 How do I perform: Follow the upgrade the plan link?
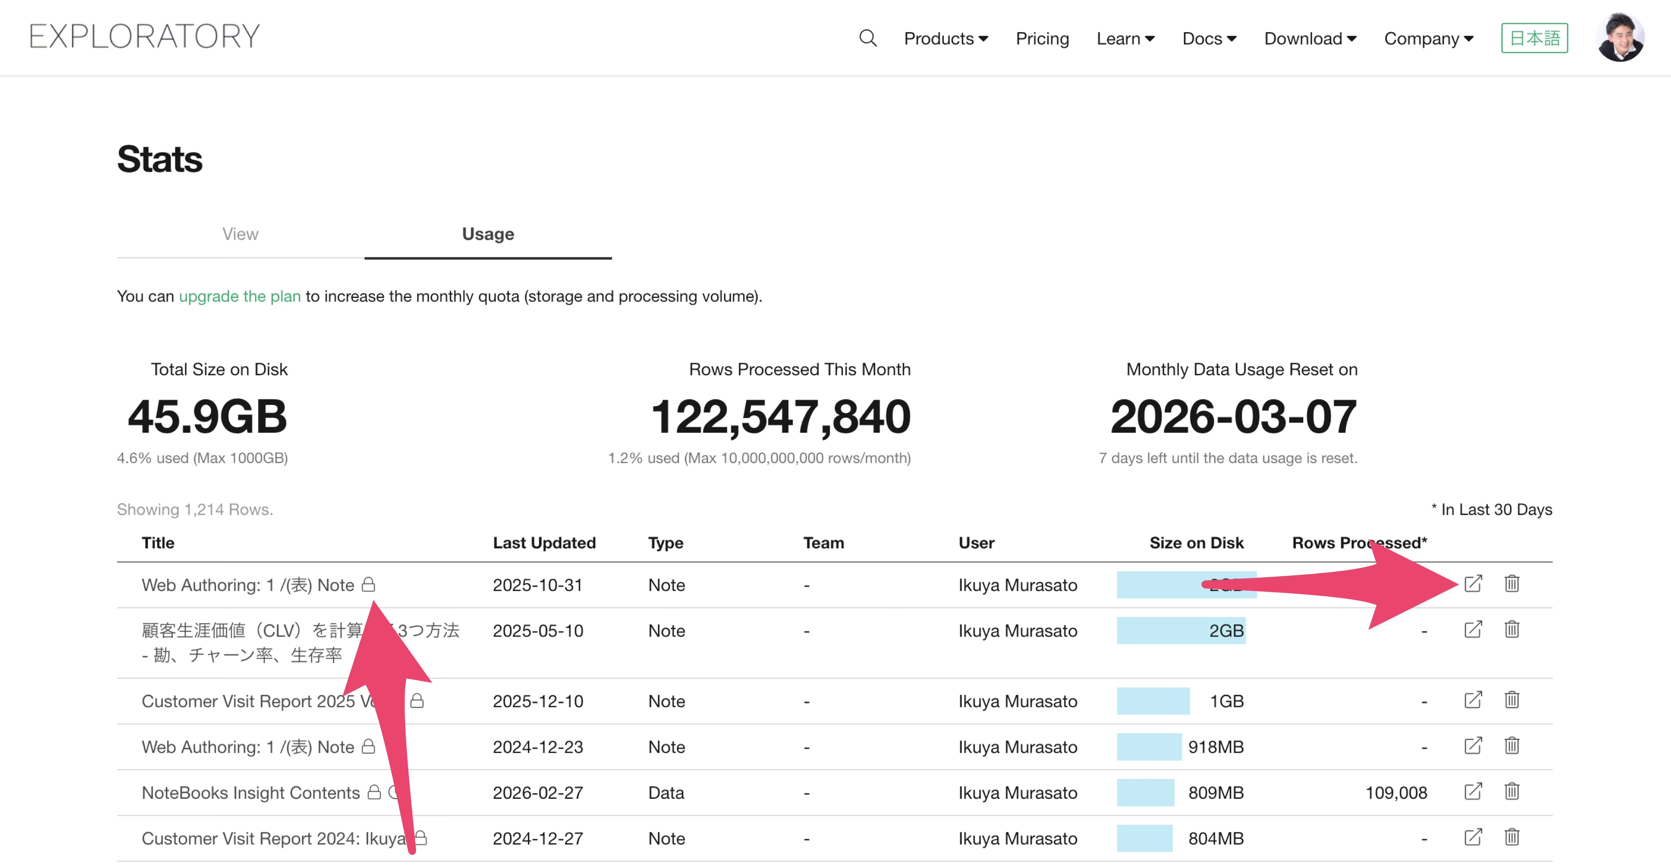coord(239,296)
